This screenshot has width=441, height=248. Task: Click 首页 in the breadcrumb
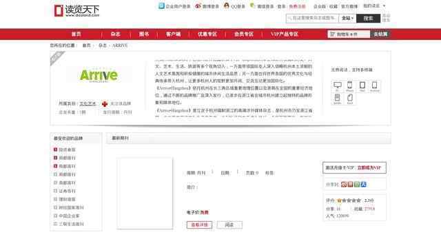[x=86, y=45]
